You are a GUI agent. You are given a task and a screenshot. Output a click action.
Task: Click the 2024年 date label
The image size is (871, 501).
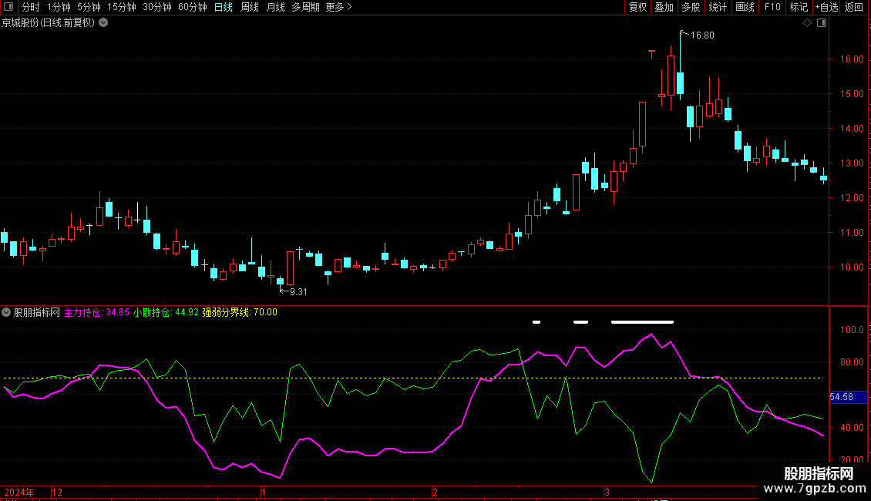[x=19, y=492]
